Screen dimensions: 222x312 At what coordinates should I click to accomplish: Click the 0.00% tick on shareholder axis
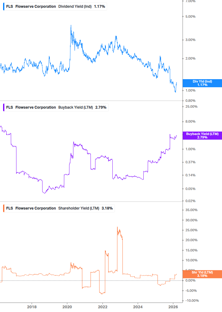point(190,281)
